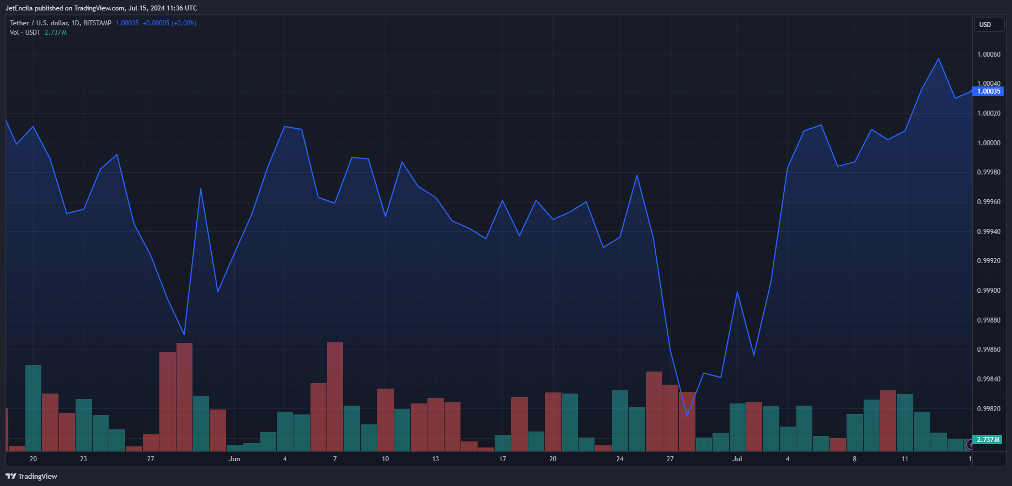This screenshot has width=1012, height=486.
Task: Select the 1.00035 price value in the legend
Action: tap(127, 23)
